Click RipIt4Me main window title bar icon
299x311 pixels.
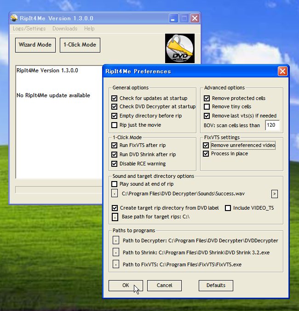pos(14,18)
